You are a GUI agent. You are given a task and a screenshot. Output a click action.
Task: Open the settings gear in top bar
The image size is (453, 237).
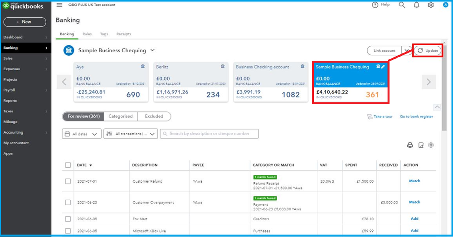tap(430, 5)
